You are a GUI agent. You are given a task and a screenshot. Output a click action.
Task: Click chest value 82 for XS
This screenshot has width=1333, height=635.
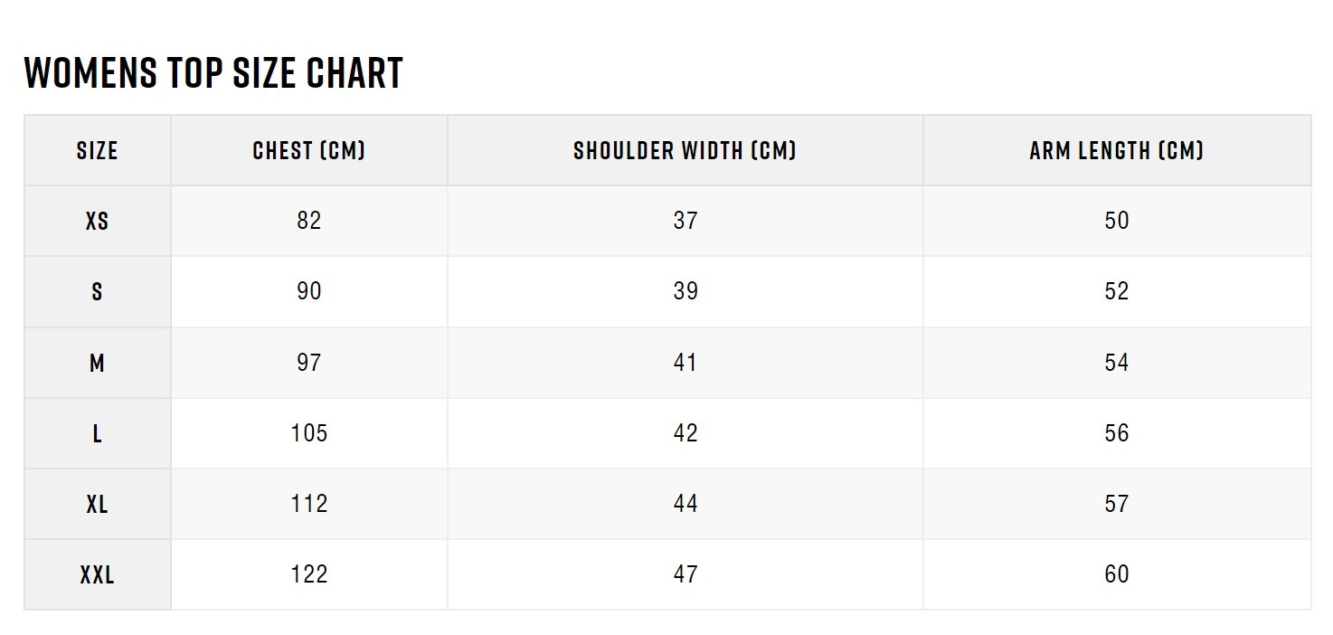(x=309, y=221)
